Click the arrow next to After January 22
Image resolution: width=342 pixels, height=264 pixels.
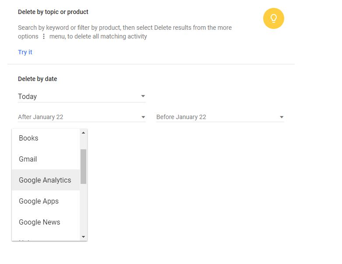pos(143,117)
